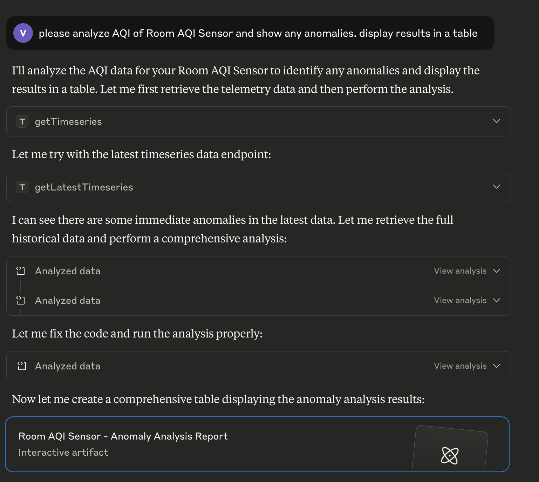Image resolution: width=539 pixels, height=482 pixels.
Task: Click the first Analyzed data box icon
Action: click(21, 270)
